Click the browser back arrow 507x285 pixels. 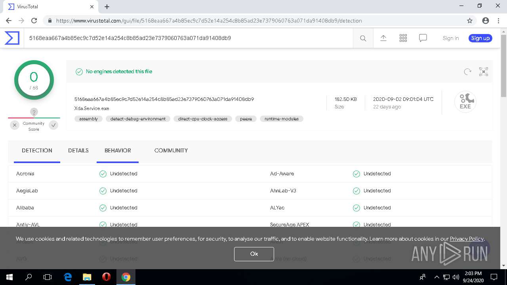tap(9, 21)
